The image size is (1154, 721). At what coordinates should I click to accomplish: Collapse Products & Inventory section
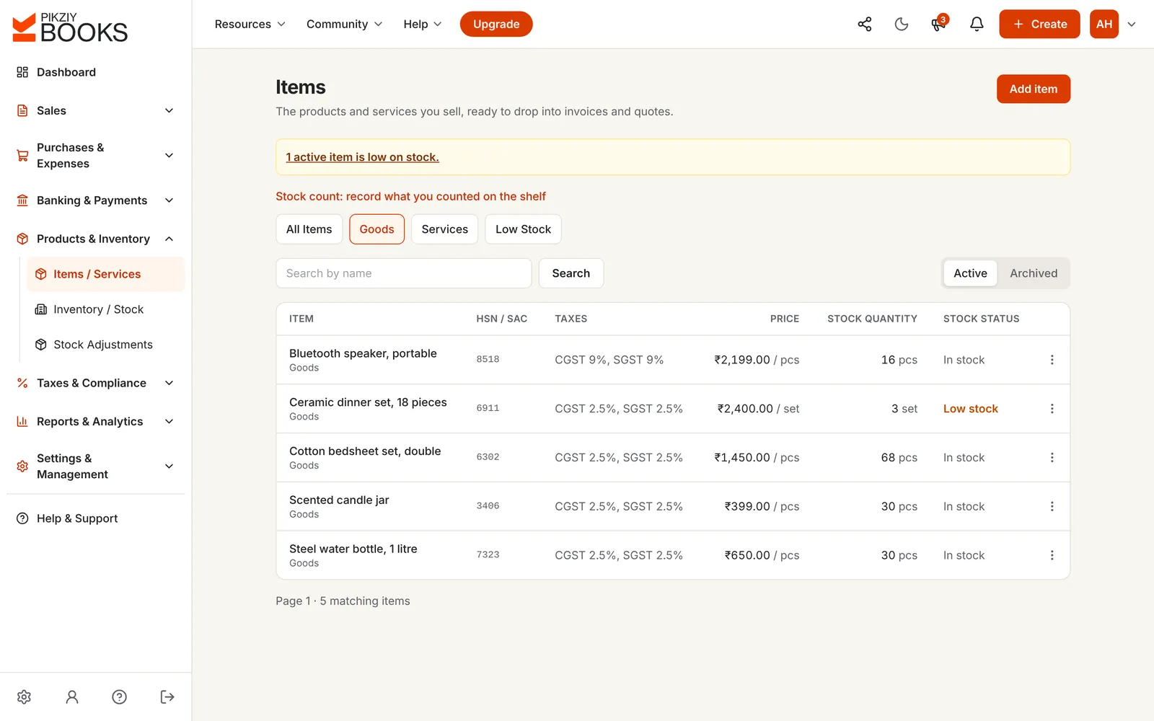pos(95,239)
